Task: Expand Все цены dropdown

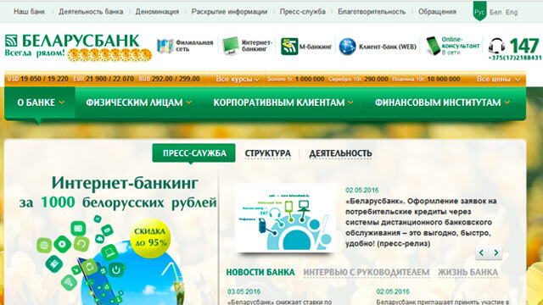Action: 498,79
